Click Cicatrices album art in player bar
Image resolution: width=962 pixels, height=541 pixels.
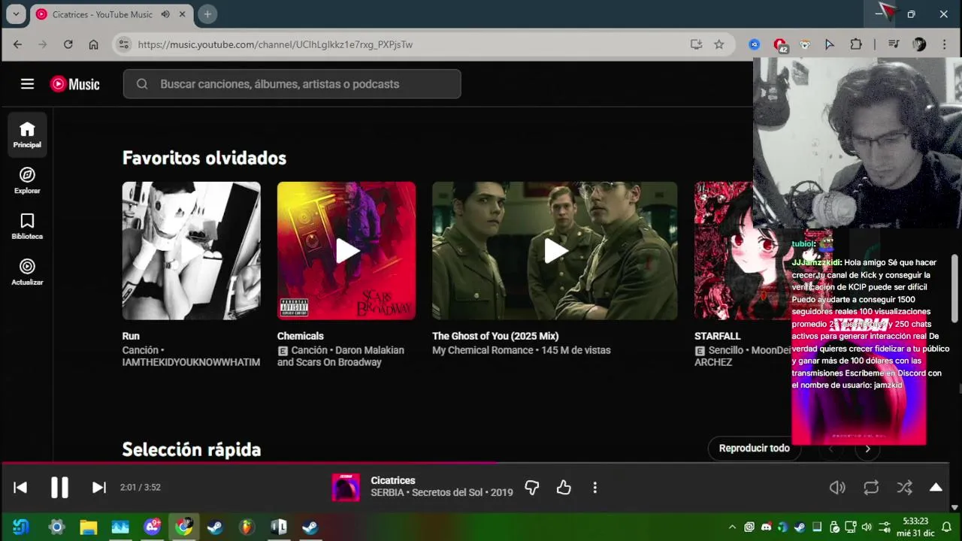346,488
